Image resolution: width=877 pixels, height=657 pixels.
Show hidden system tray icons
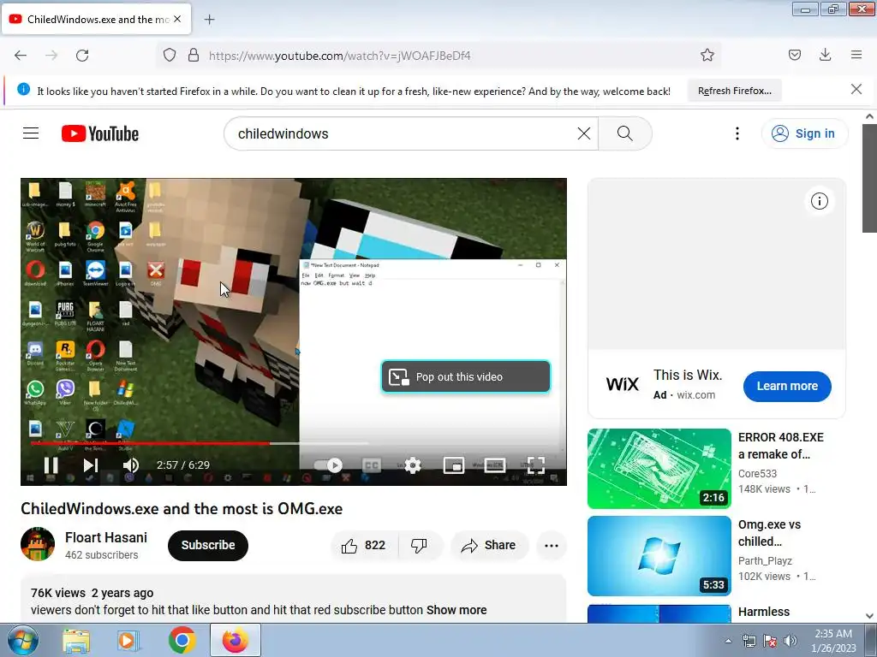point(728,641)
